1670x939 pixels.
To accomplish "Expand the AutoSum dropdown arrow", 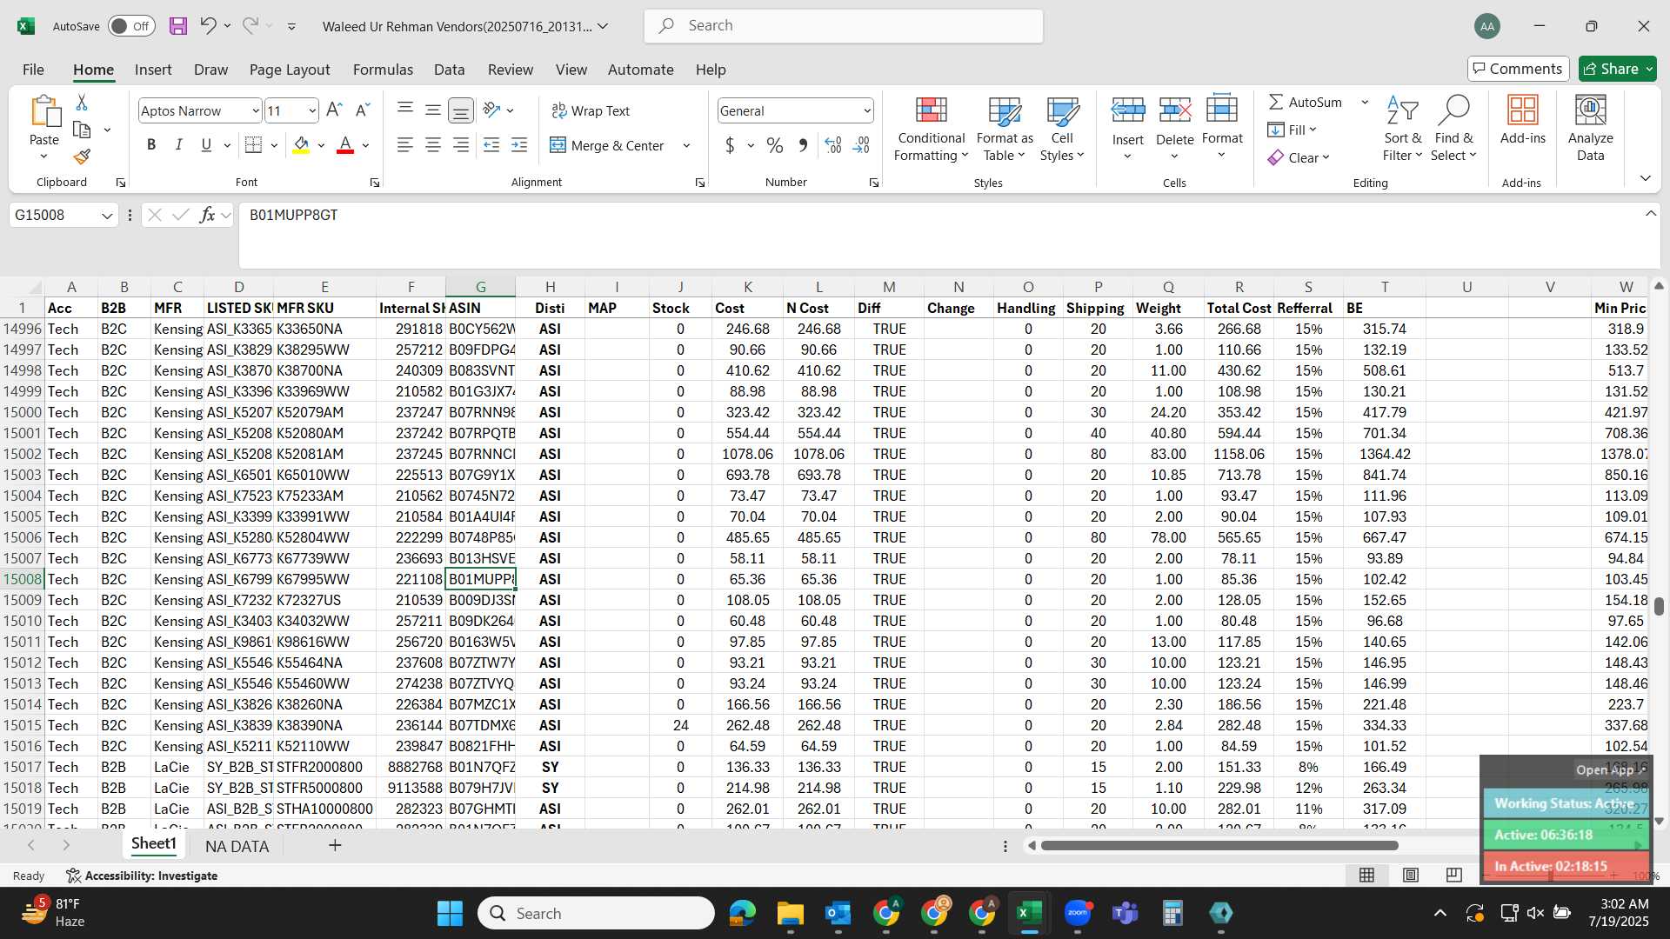I will tap(1365, 102).
